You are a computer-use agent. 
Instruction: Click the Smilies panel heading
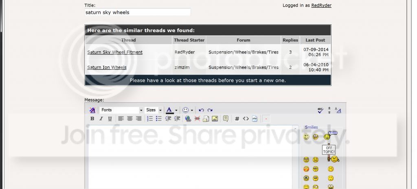[x=312, y=127]
